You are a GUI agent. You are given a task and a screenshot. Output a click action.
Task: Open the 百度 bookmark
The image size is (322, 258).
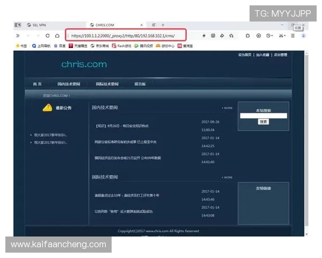(x=60, y=46)
